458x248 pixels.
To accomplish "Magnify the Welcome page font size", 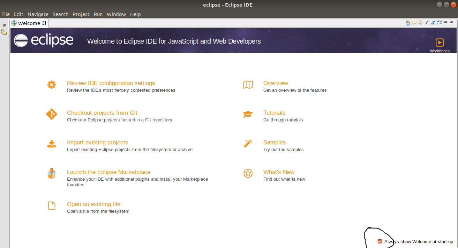I will click(433, 23).
